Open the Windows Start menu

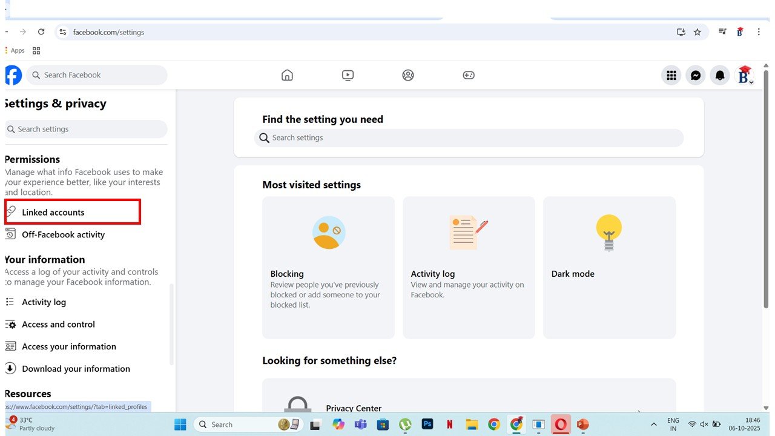pyautogui.click(x=180, y=424)
